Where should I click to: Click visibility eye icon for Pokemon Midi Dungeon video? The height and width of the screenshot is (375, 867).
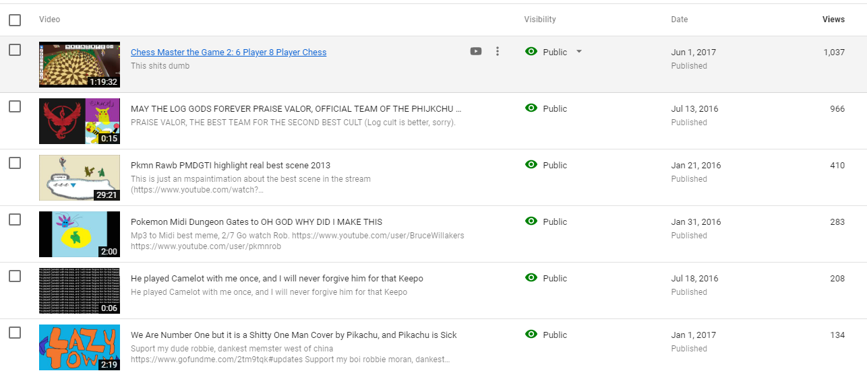click(531, 221)
